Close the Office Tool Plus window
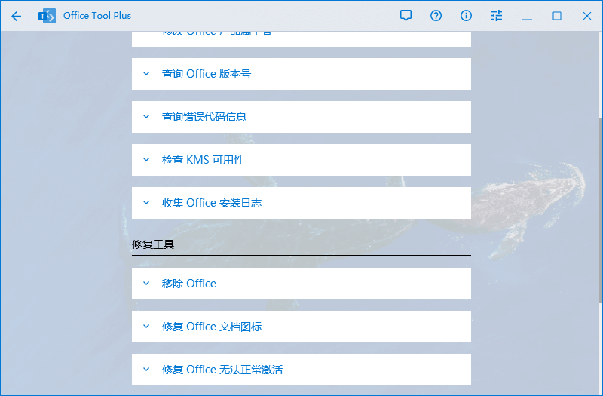Viewport: 603px width, 396px height. (587, 16)
